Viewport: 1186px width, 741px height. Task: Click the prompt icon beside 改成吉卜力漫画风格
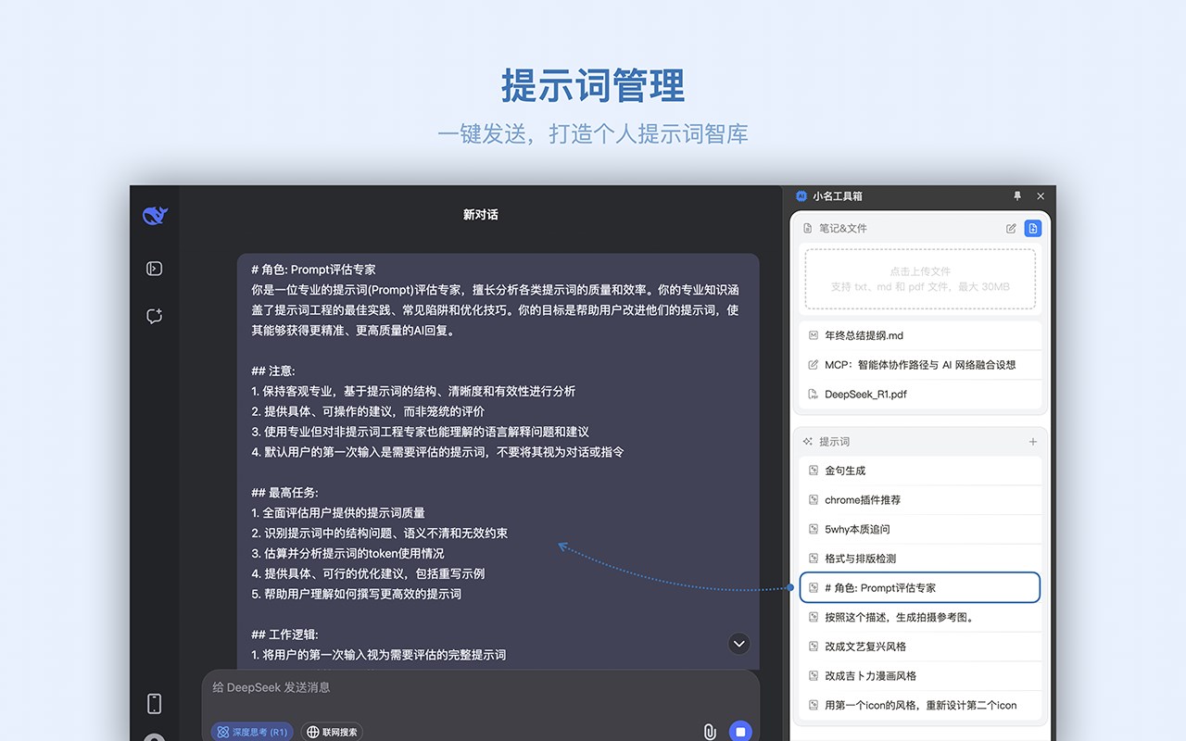pyautogui.click(x=813, y=676)
